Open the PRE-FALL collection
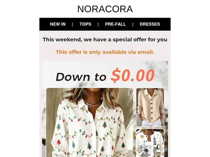This screenshot has height=157, width=210. [115, 24]
